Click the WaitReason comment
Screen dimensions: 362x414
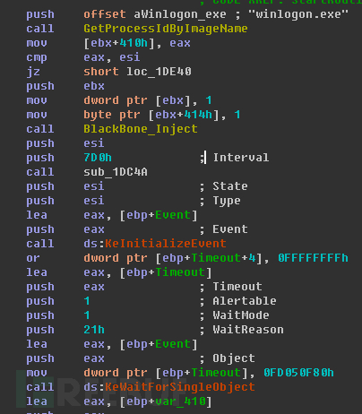point(248,330)
